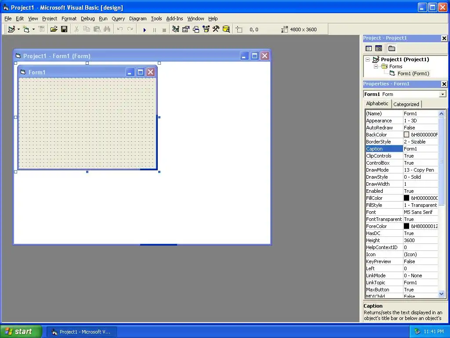The image size is (450, 338).
Task: Open the Add-Ins menu
Action: click(x=174, y=18)
